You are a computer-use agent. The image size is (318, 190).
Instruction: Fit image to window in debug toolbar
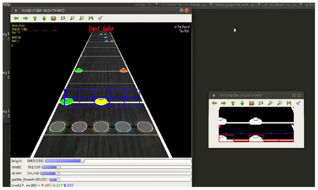(x=261, y=103)
